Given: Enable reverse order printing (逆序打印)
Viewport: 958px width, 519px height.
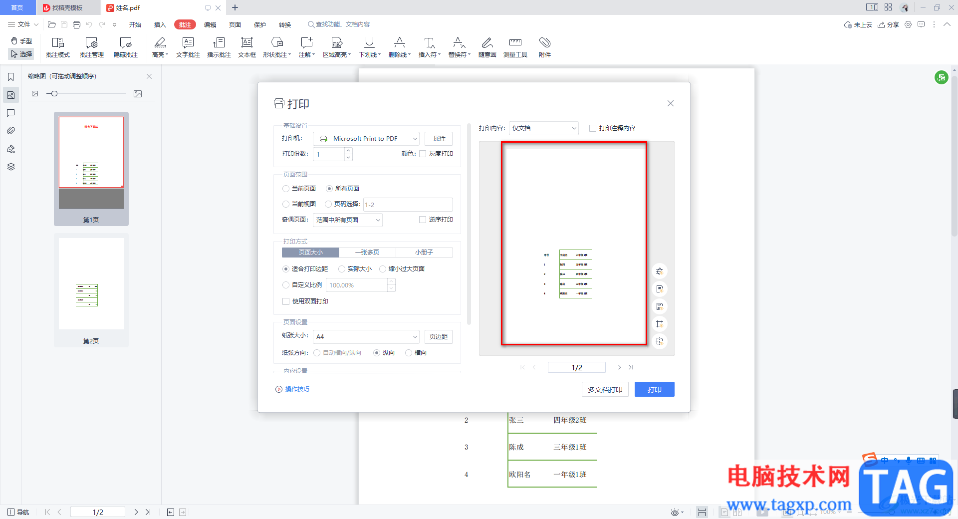Looking at the screenshot, I should pyautogui.click(x=423, y=220).
